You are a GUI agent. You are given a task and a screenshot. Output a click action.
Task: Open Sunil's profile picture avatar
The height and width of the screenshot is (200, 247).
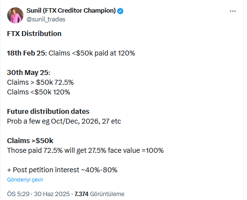[15, 15]
